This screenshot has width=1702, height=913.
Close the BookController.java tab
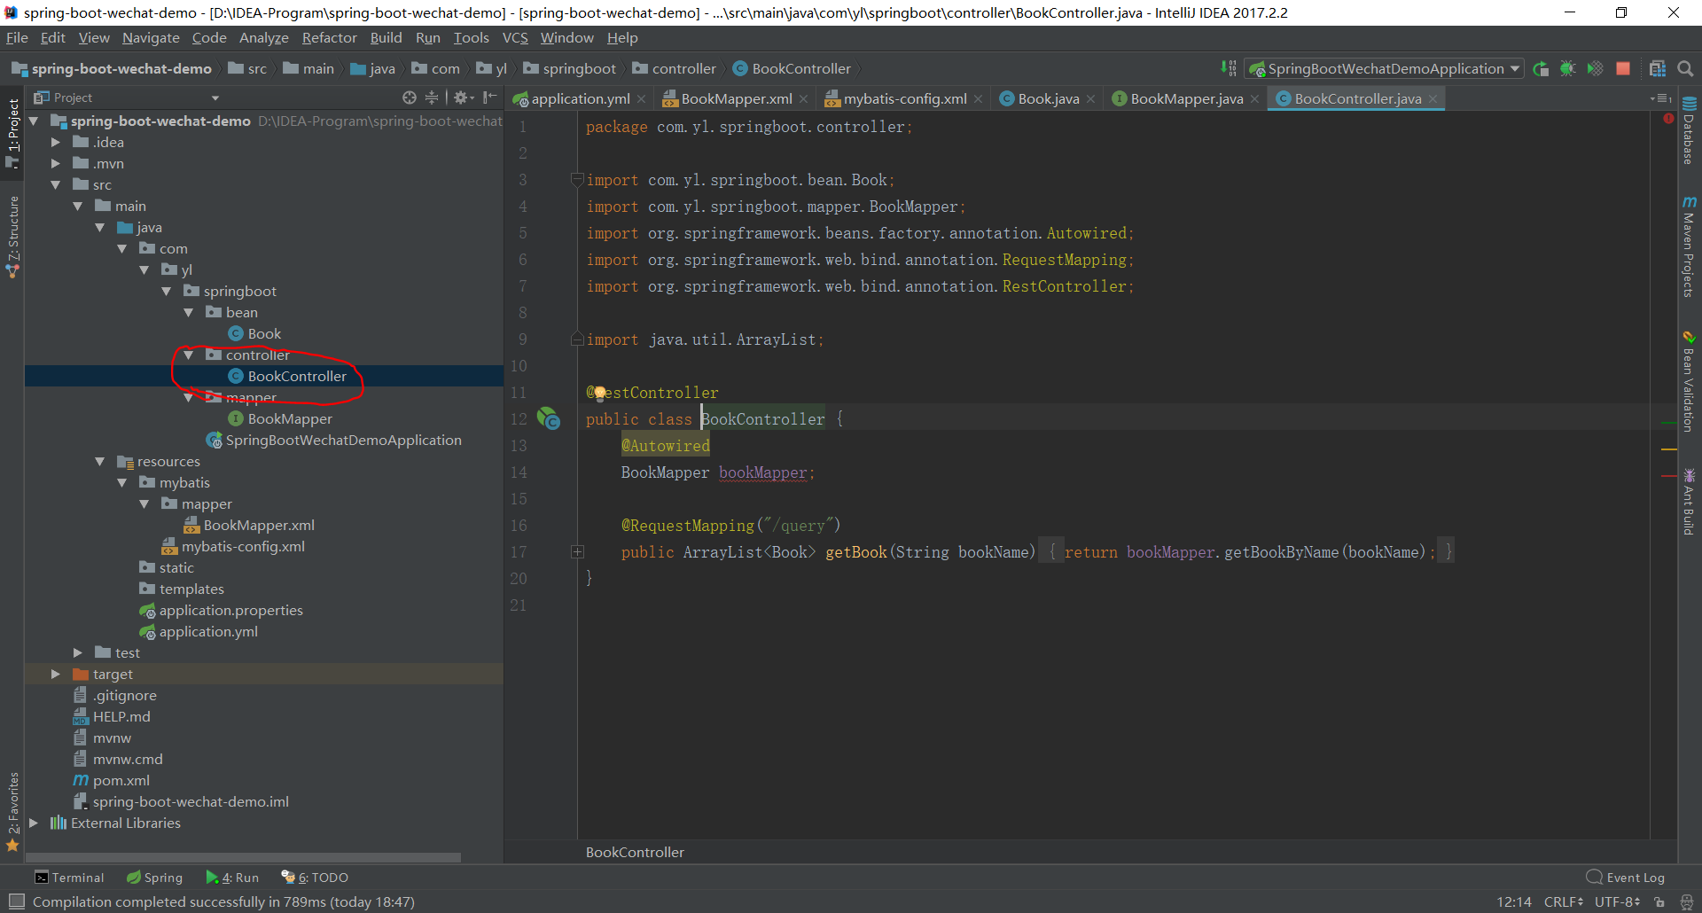(1433, 98)
